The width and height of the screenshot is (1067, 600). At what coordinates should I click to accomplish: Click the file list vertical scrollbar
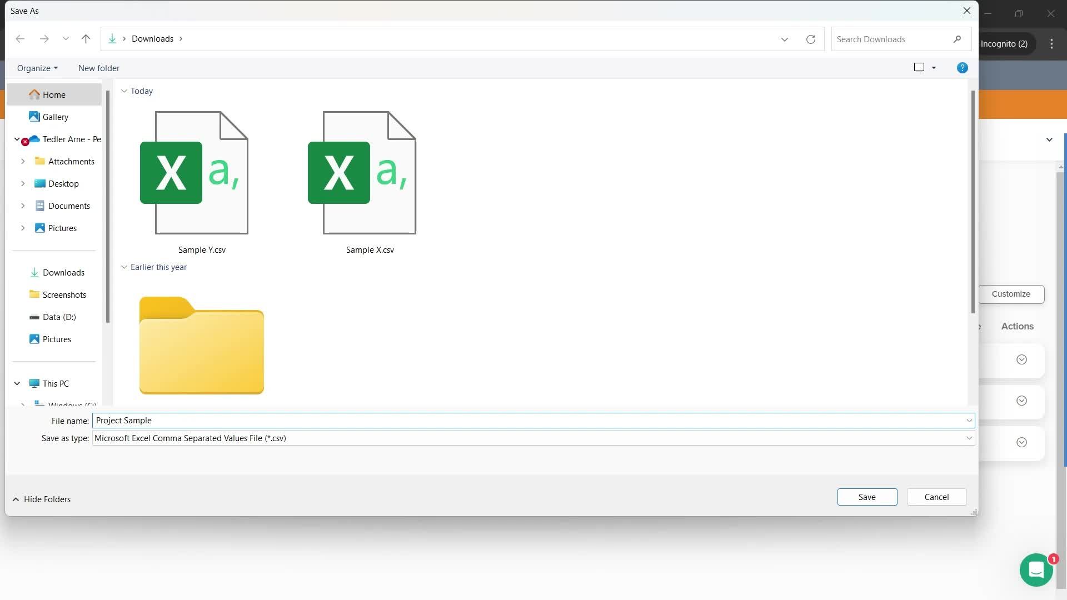[973, 201]
